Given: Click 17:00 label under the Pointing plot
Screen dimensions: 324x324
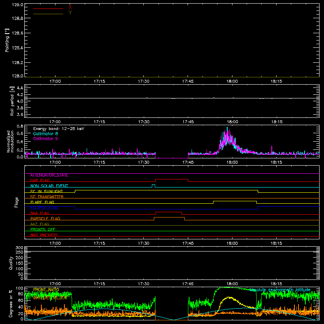Looking at the screenshot, I should click(x=55, y=81).
